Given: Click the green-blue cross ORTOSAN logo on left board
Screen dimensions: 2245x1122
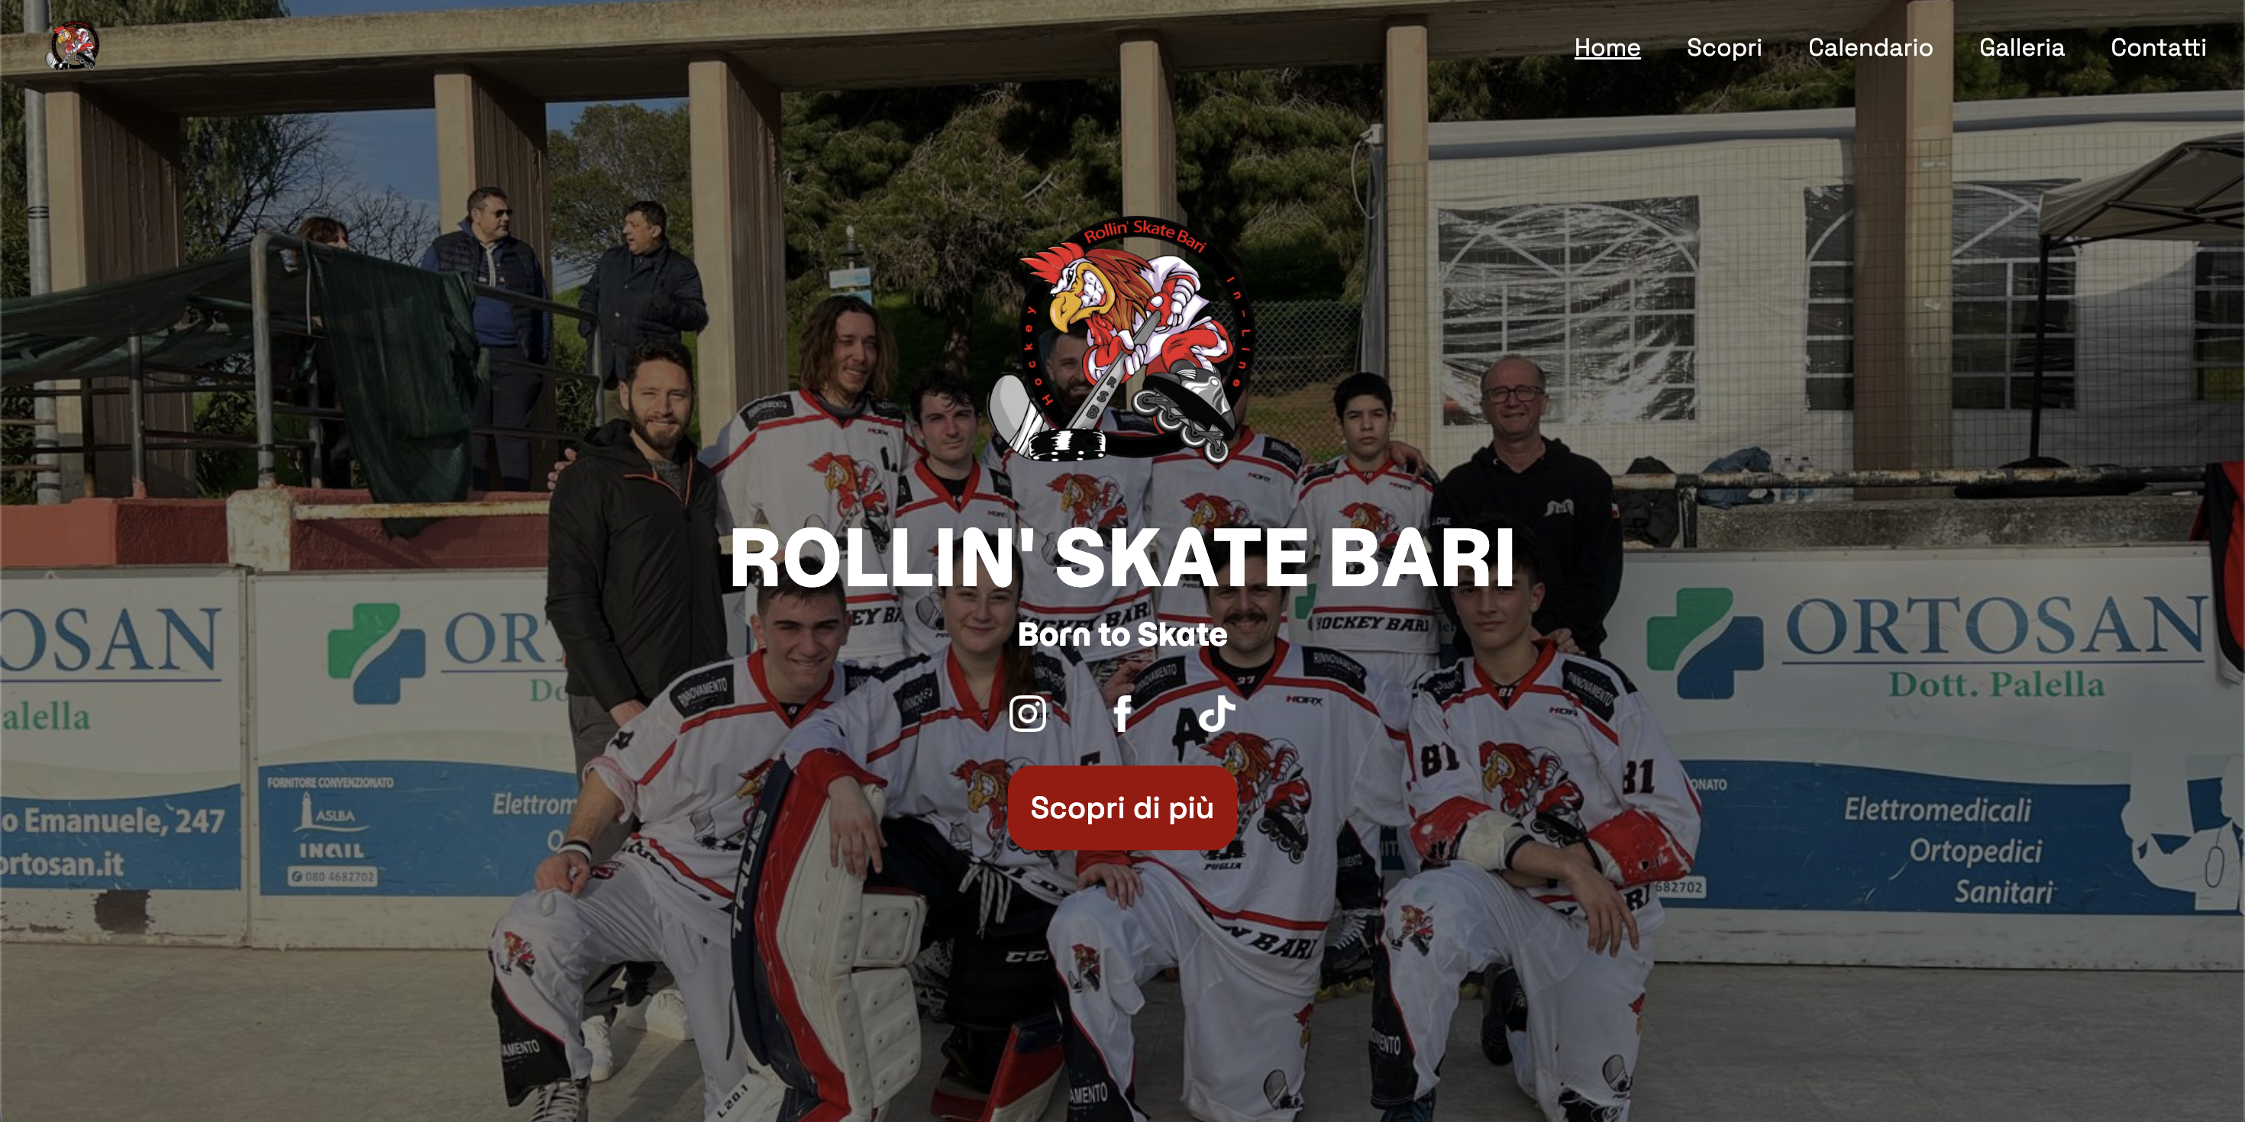Looking at the screenshot, I should (375, 653).
